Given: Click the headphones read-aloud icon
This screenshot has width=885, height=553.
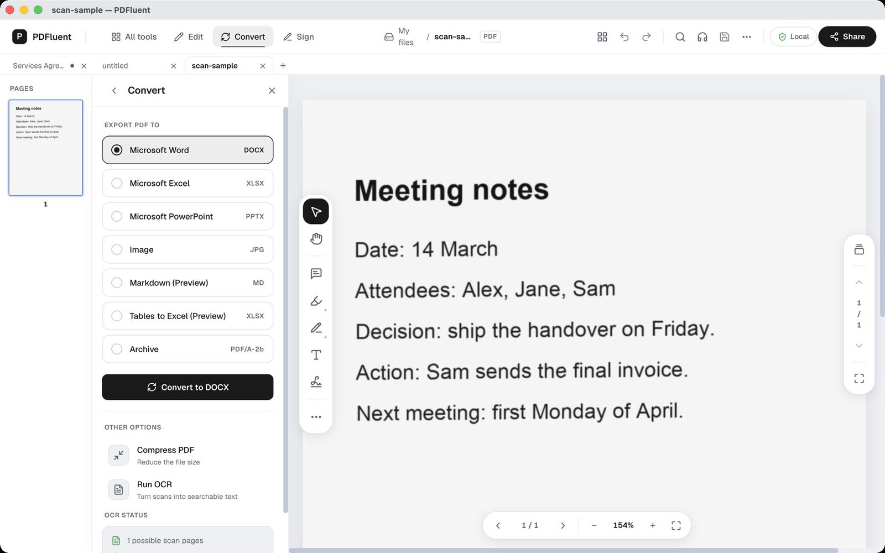Looking at the screenshot, I should [x=702, y=36].
